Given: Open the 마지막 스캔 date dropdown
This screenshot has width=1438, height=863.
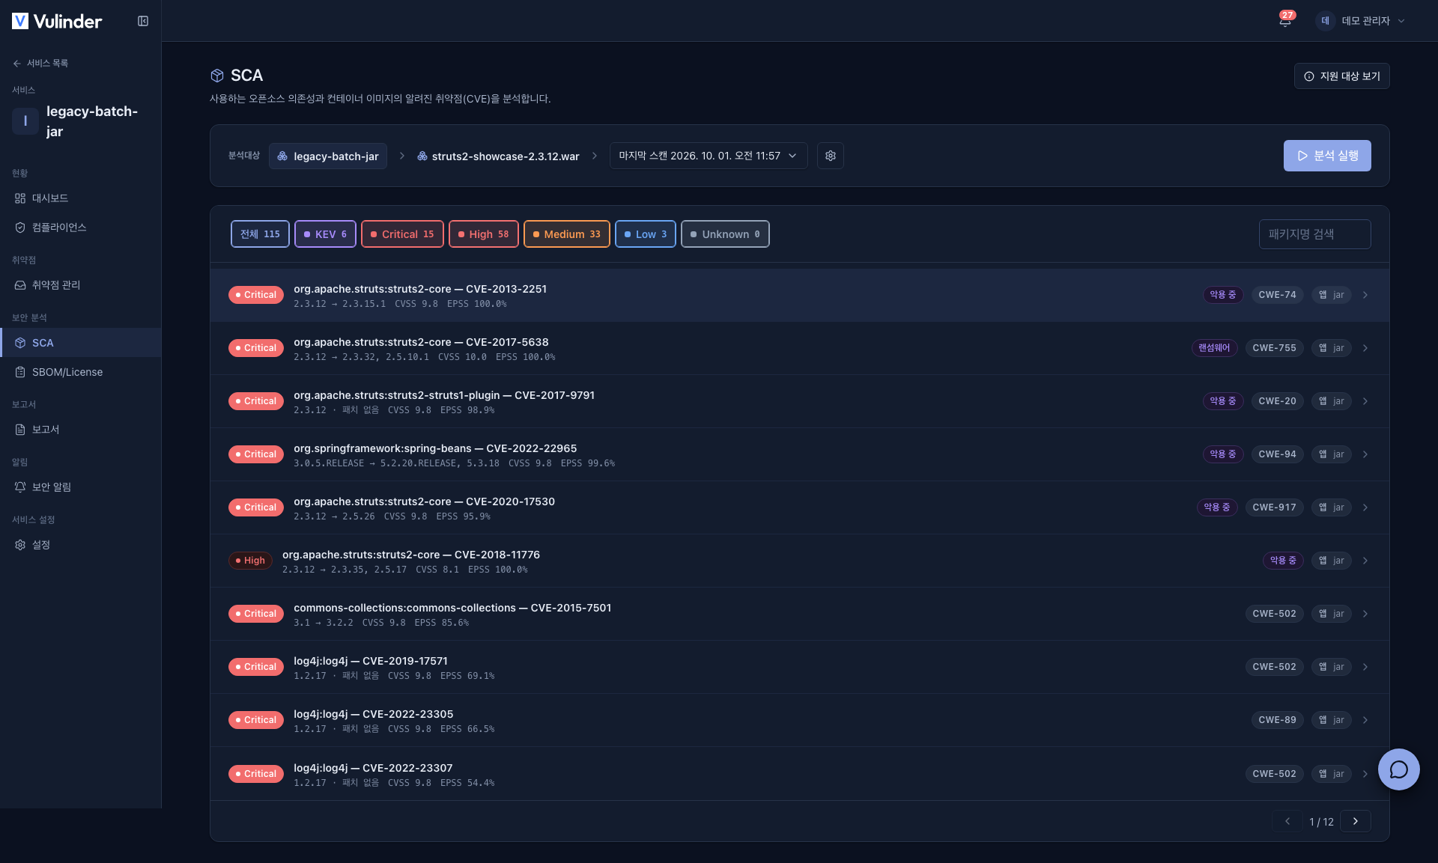Looking at the screenshot, I should [x=709, y=156].
